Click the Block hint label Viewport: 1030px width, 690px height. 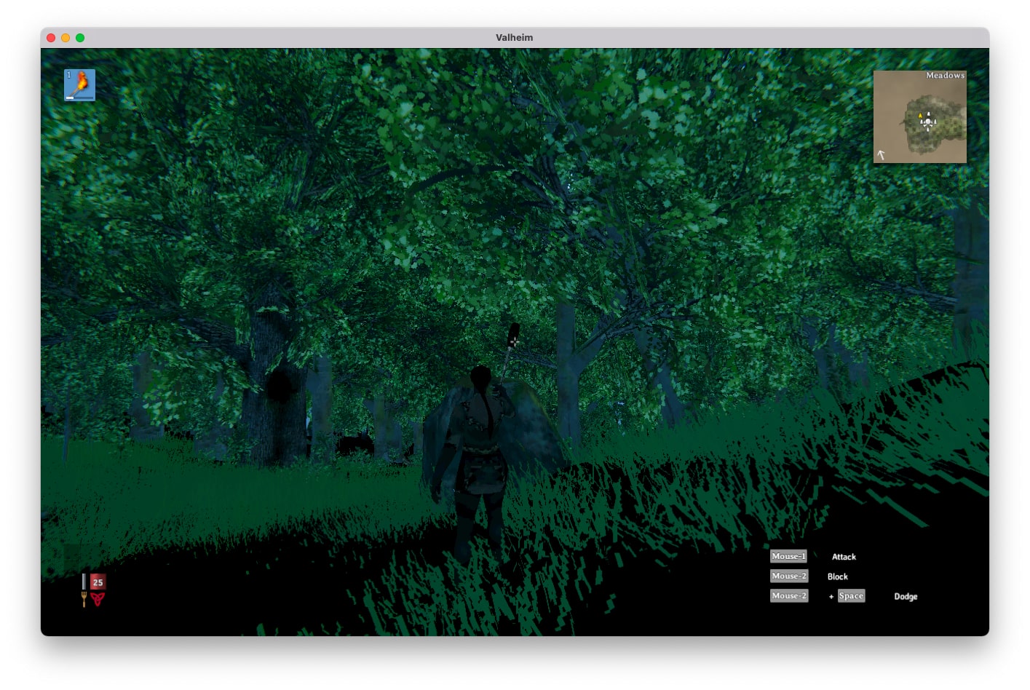[x=837, y=576]
